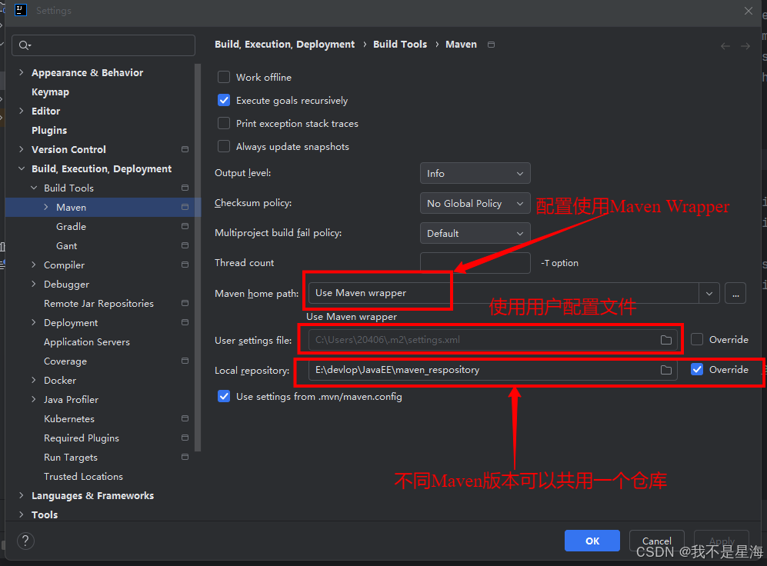Click the IntelliJ logo in title bar

21,10
